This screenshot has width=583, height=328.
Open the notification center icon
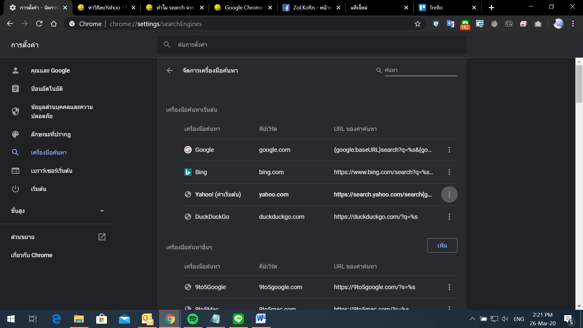(x=569, y=319)
